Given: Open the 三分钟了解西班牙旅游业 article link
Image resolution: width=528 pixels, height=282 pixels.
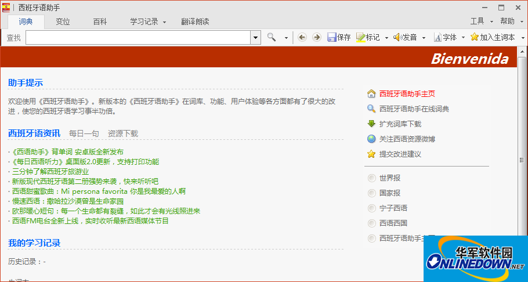Looking at the screenshot, I should 50,171.
